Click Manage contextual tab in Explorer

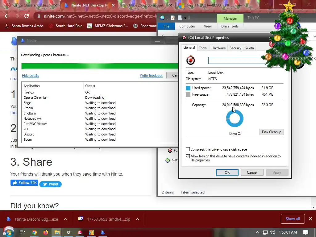230,18
